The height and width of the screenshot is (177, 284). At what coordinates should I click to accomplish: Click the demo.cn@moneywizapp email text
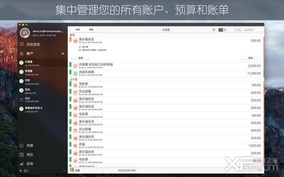[48, 31]
